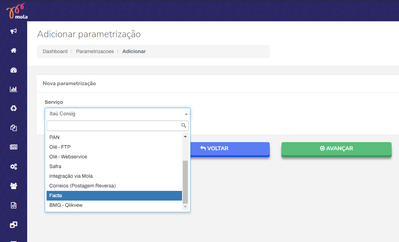Open the copy documents sidebar icon
Image resolution: width=399 pixels, height=242 pixels.
(14, 128)
